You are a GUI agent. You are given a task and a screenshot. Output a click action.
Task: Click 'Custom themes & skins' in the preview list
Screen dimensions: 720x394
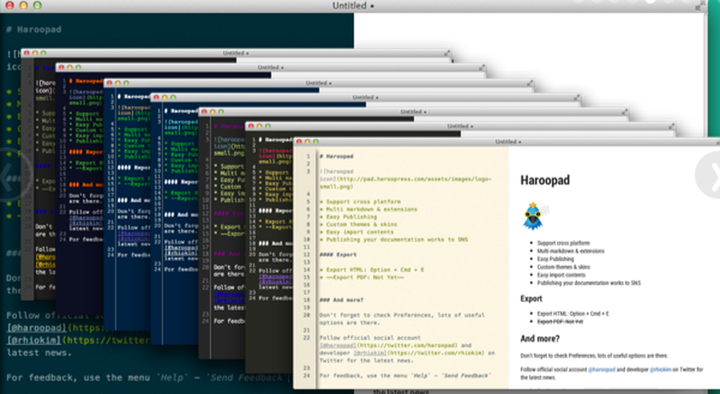point(564,267)
